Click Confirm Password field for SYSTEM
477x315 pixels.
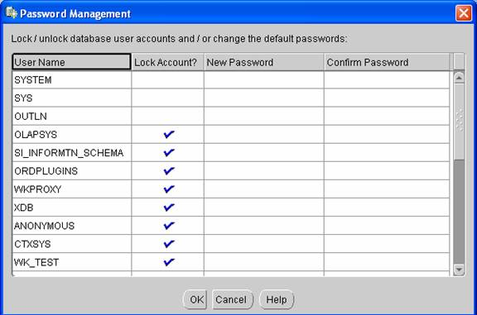(x=387, y=80)
